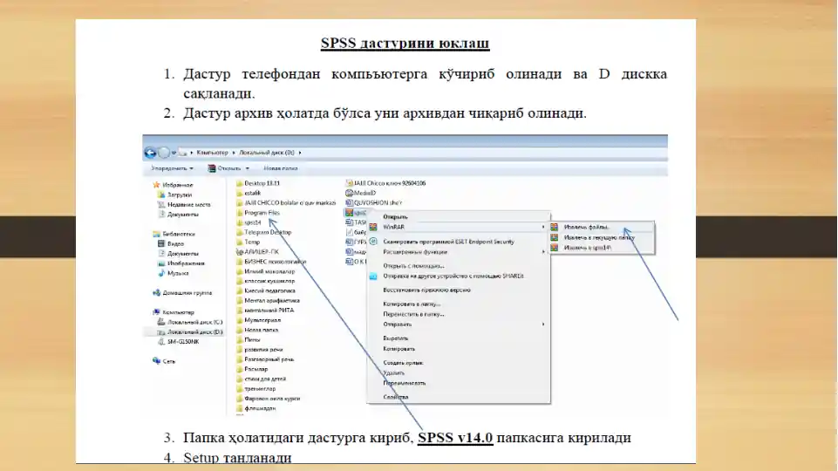838x471 pixels.
Task: Click the 'Открыть' toolbar button
Action: (224, 168)
